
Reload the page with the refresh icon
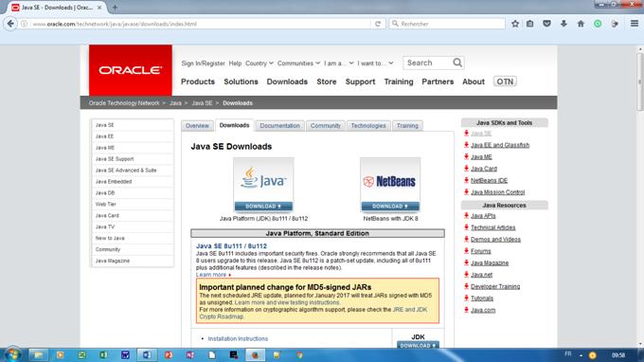point(378,24)
